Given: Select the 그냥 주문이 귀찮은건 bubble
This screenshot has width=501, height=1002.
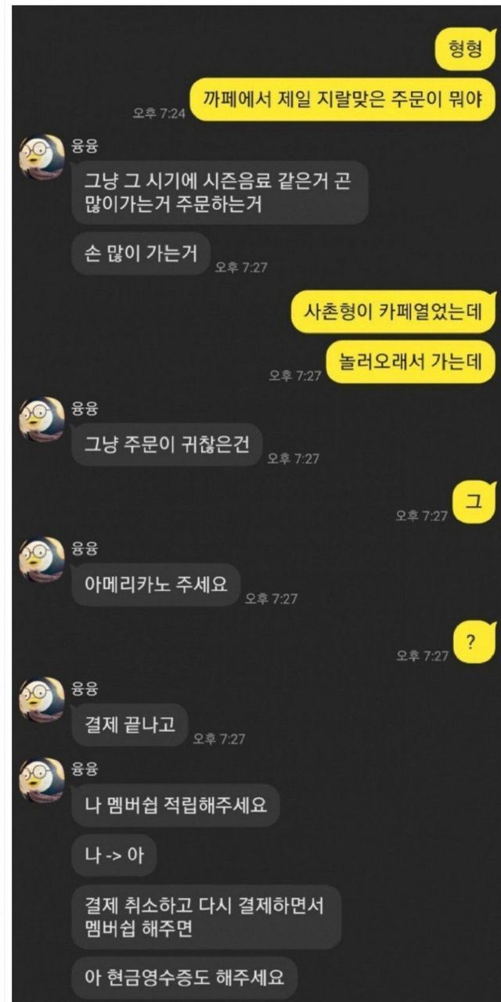Looking at the screenshot, I should pos(167,445).
